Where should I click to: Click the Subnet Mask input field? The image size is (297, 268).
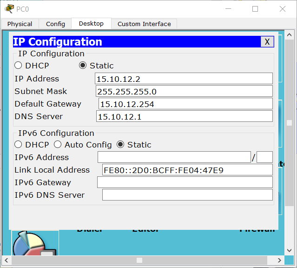click(184, 91)
